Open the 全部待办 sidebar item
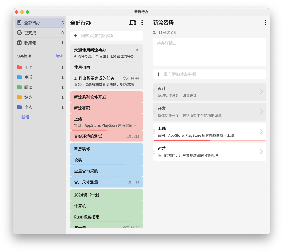The width and height of the screenshot is (283, 252). pyautogui.click(x=39, y=23)
